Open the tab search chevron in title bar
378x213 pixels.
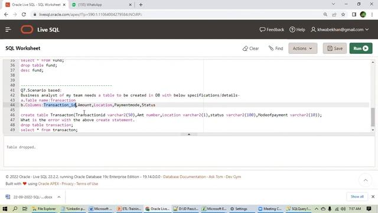[x=333, y=4]
